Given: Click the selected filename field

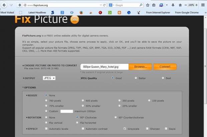Looking at the screenshot, I should 105,67.
